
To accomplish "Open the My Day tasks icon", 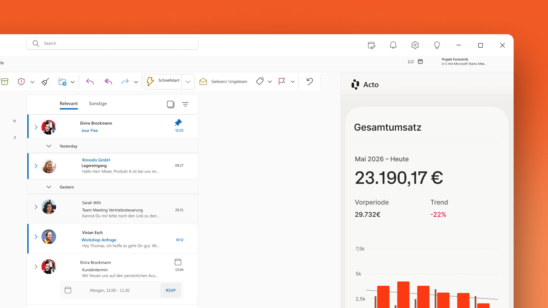I will pyautogui.click(x=371, y=45).
